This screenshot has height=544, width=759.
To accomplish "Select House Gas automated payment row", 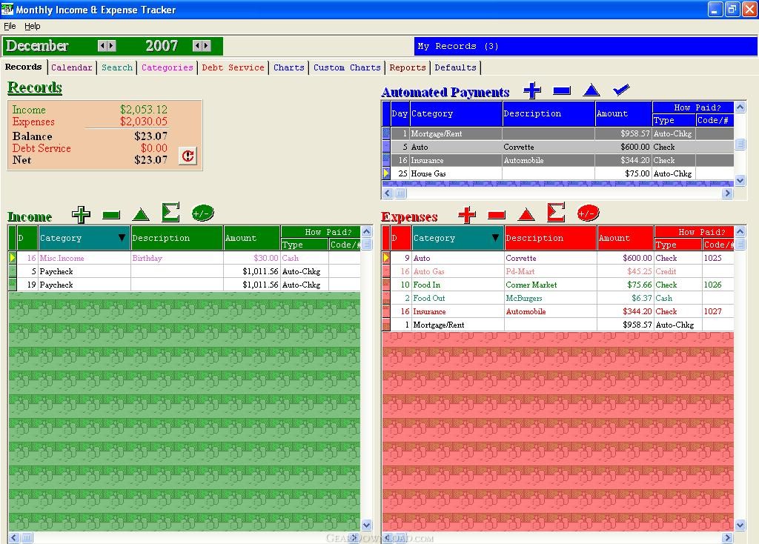I will [558, 173].
